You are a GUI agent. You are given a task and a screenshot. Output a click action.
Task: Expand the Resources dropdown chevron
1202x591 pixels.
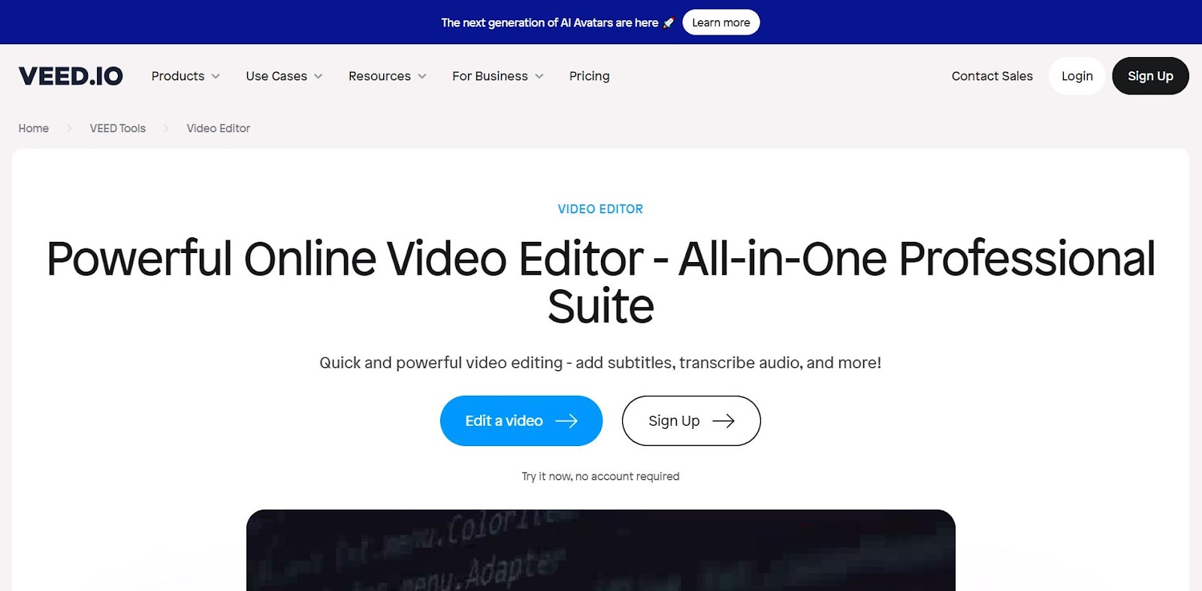422,77
